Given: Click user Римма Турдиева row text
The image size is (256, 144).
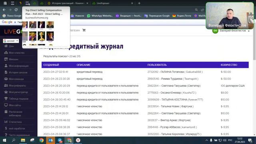Looking at the screenshot, I should 173,79.
